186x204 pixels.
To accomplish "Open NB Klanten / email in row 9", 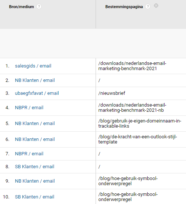I will 35,181.
